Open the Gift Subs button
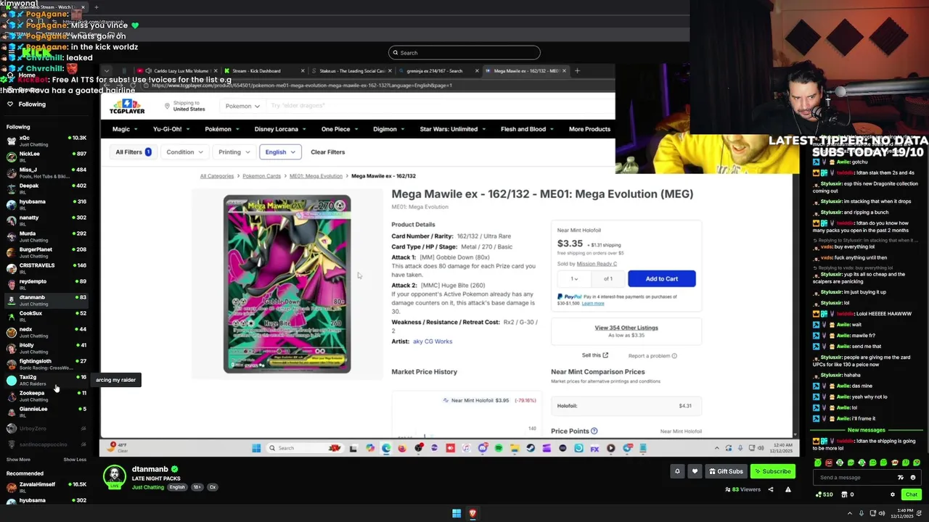The height and width of the screenshot is (522, 929). pos(726,471)
